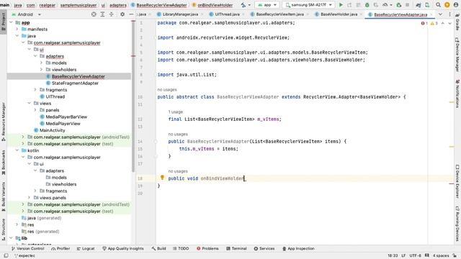
Task: Click the Debug app bug icon
Action: (367, 5)
